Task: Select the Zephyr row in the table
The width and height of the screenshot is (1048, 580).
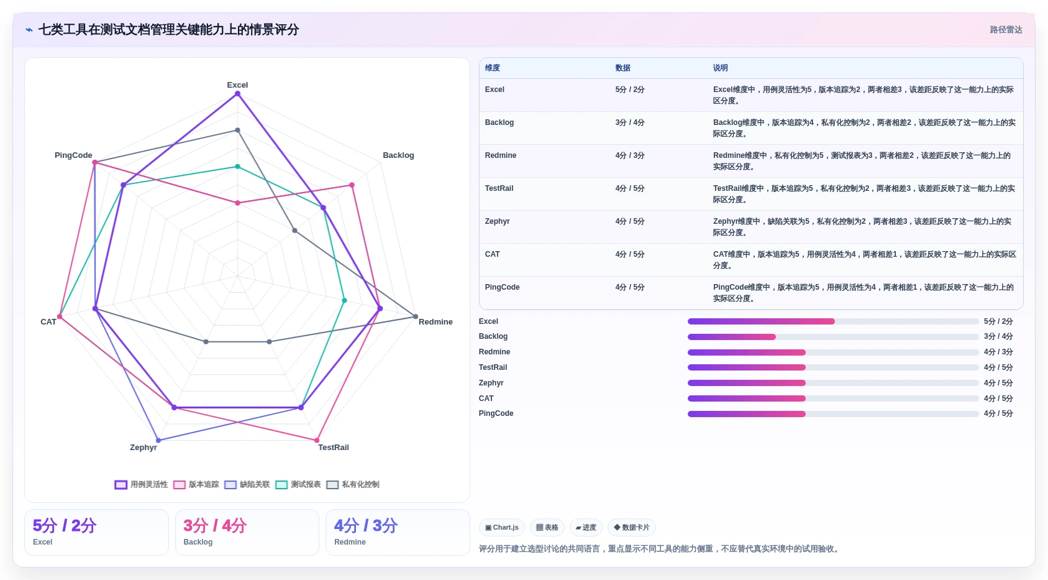Action: tap(751, 227)
